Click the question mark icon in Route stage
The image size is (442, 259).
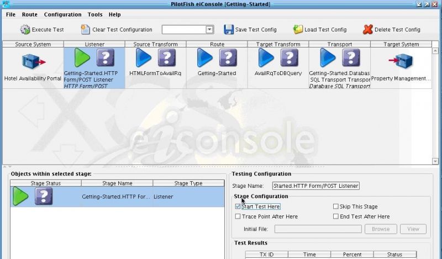click(x=228, y=58)
